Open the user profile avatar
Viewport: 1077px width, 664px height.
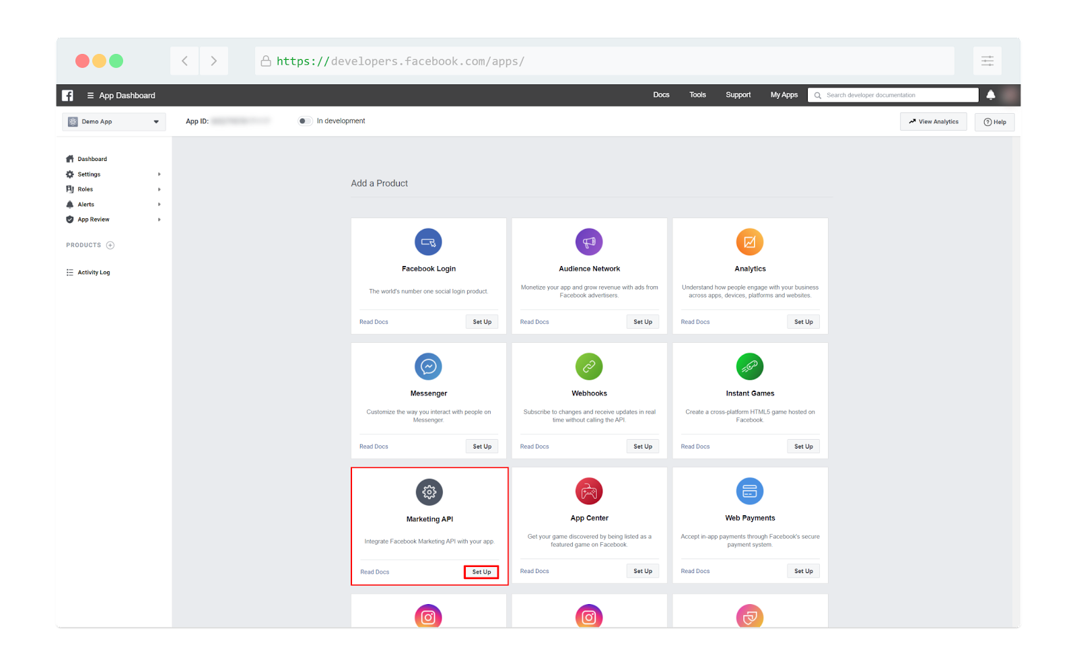[x=1010, y=95]
